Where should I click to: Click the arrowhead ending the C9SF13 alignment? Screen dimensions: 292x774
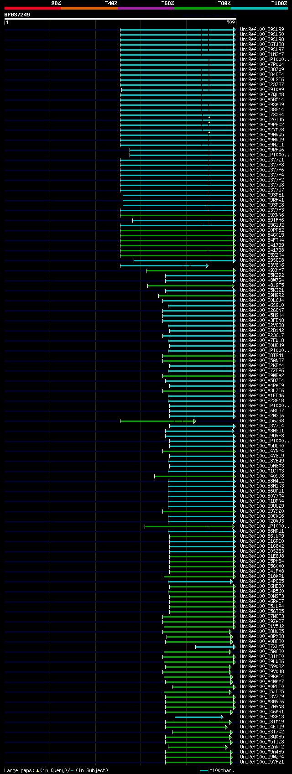(222, 717)
